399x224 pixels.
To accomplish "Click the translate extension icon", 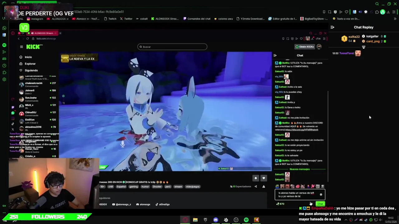I will pos(354,12).
